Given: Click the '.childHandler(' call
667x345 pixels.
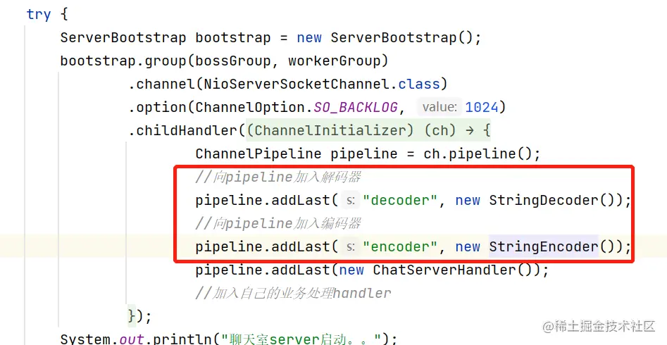Looking at the screenshot, I should pos(187,130).
